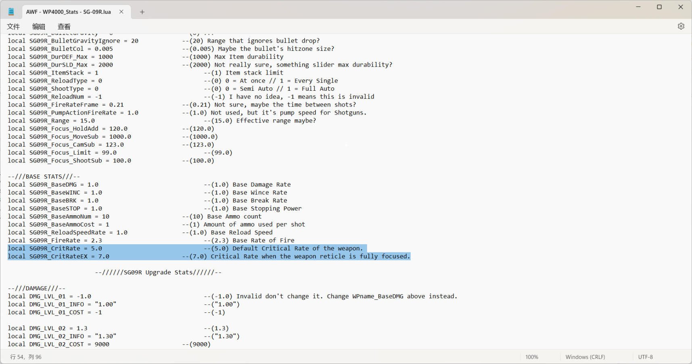This screenshot has width=692, height=364.
Task: Click the --///DAMAGE///-- header comment
Action: (37, 288)
